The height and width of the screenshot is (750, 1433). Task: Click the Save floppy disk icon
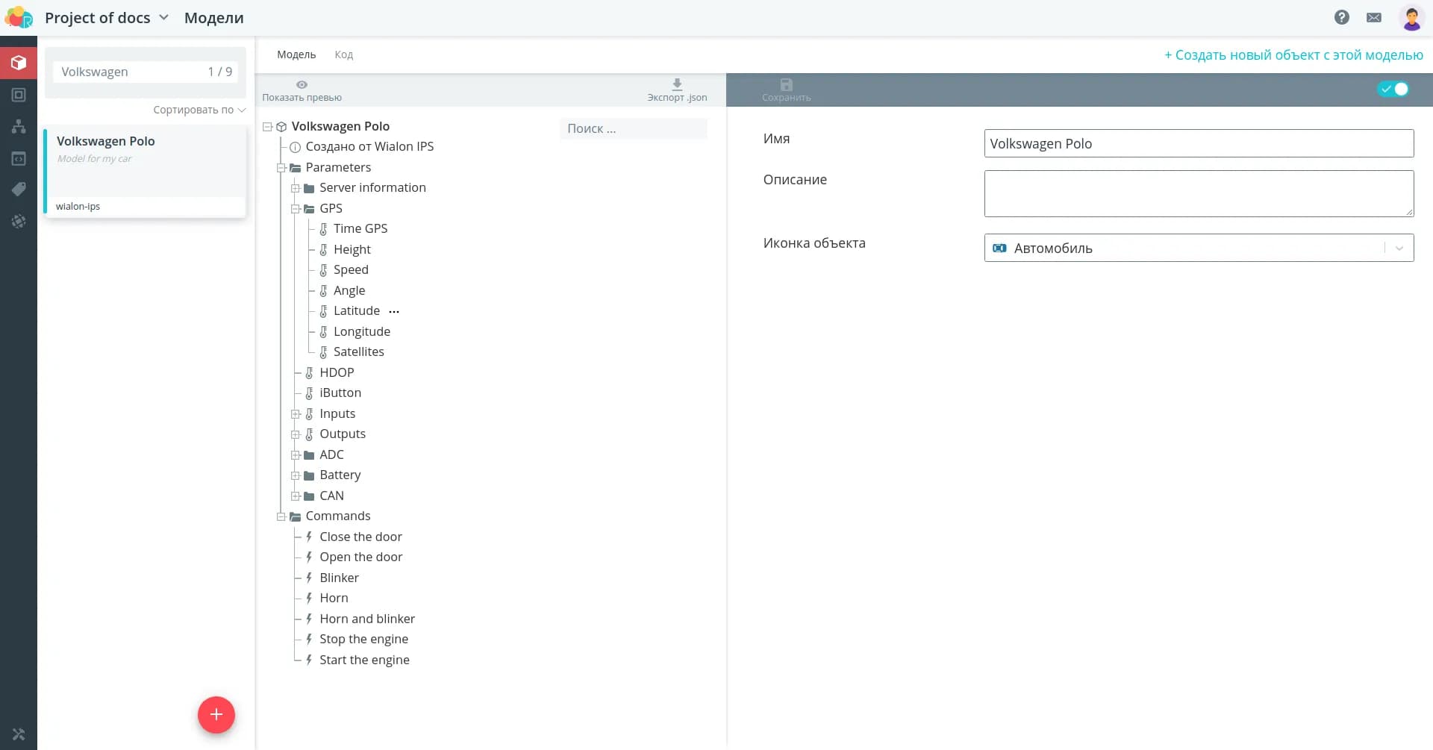(786, 84)
